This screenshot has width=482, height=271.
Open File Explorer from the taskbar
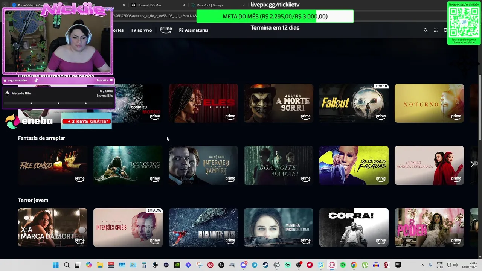(x=100, y=265)
